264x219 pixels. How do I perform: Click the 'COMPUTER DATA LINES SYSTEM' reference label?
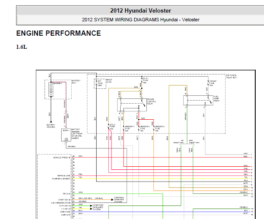[x=98, y=207]
